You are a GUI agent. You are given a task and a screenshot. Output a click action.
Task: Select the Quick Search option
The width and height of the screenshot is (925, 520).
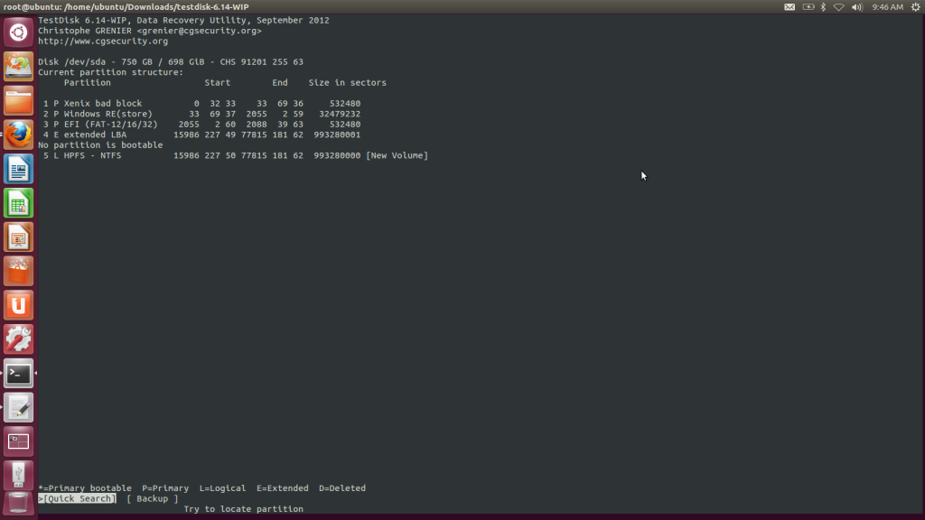tap(78, 498)
